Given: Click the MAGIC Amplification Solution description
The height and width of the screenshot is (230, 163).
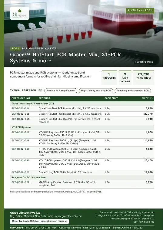Looking at the screenshot, I should click(67, 184).
